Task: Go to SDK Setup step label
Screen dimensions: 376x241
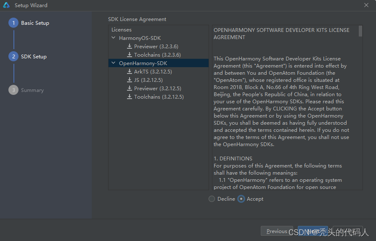Action: (x=34, y=57)
